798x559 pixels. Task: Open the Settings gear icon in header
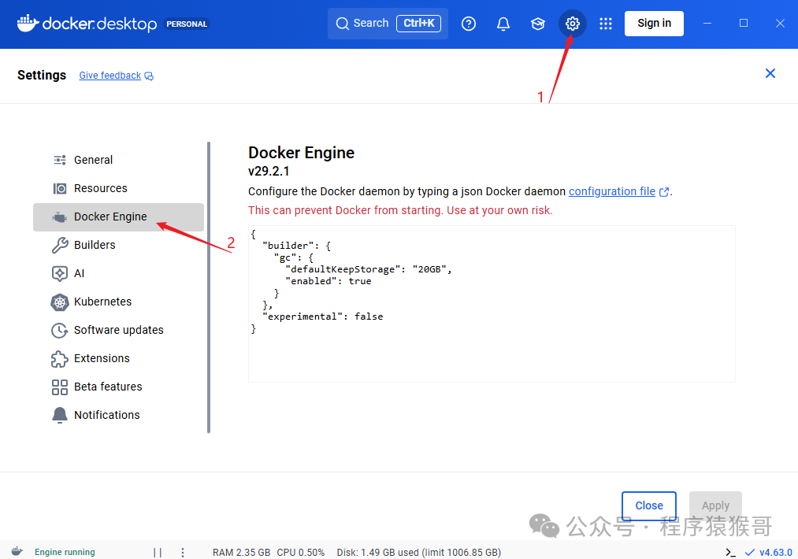pyautogui.click(x=573, y=24)
